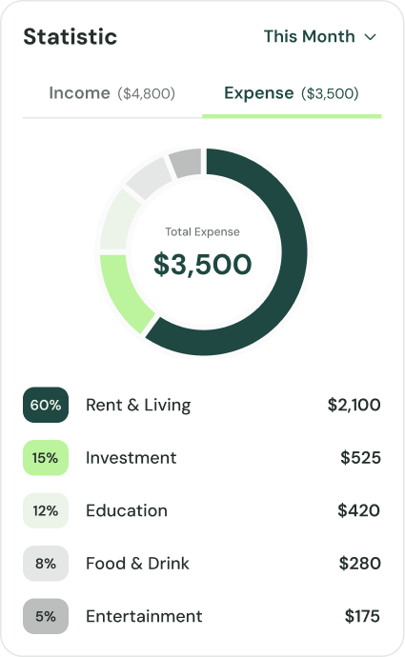Select the 12% Education badge

coord(46,510)
